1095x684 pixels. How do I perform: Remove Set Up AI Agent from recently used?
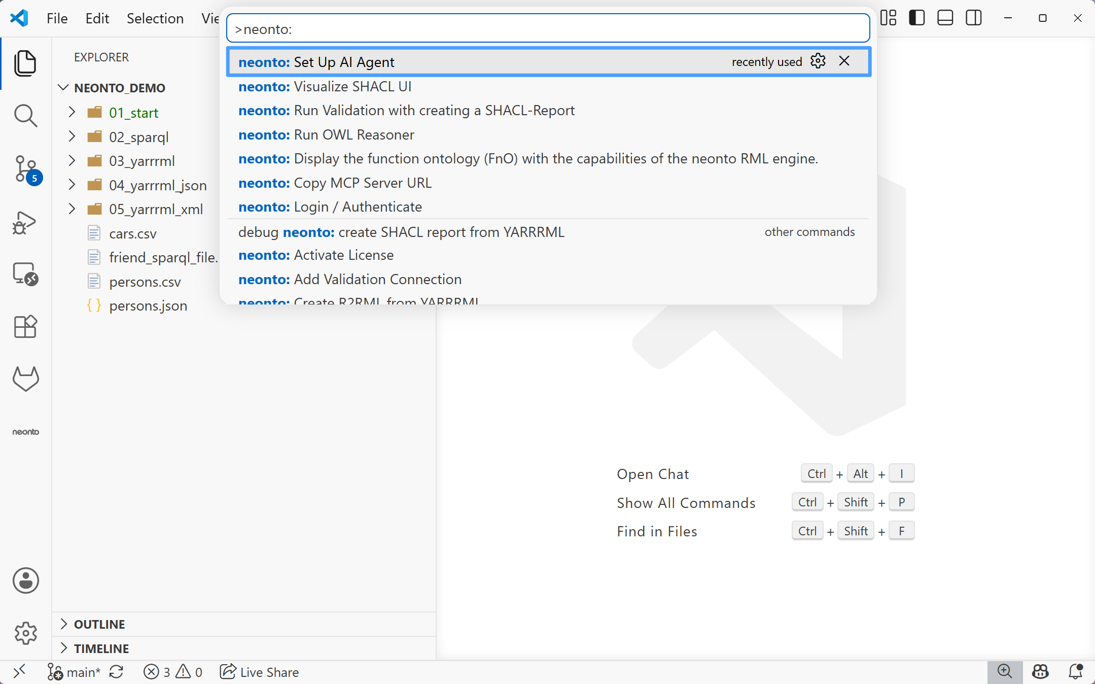point(844,61)
